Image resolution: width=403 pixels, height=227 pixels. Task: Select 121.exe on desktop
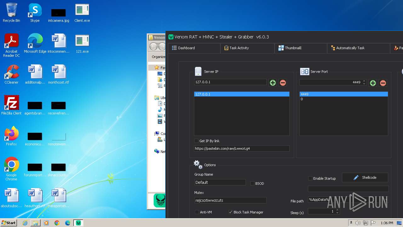coord(82,44)
